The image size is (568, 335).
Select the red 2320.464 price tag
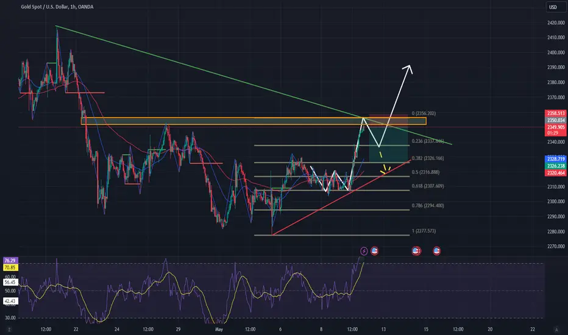pos(556,173)
